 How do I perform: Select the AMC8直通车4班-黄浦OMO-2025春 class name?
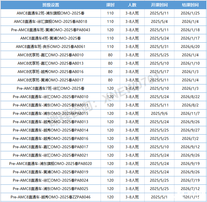pyautogui.click(x=50, y=38)
